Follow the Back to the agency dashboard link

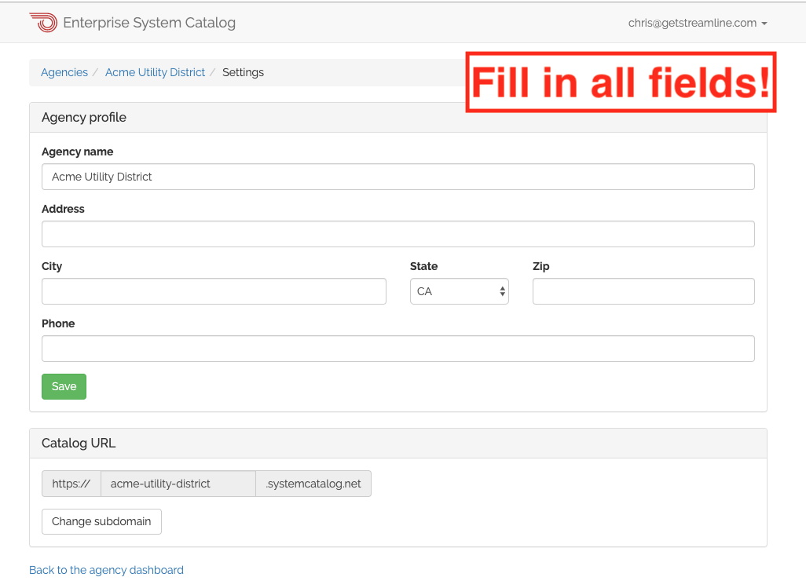click(x=106, y=570)
